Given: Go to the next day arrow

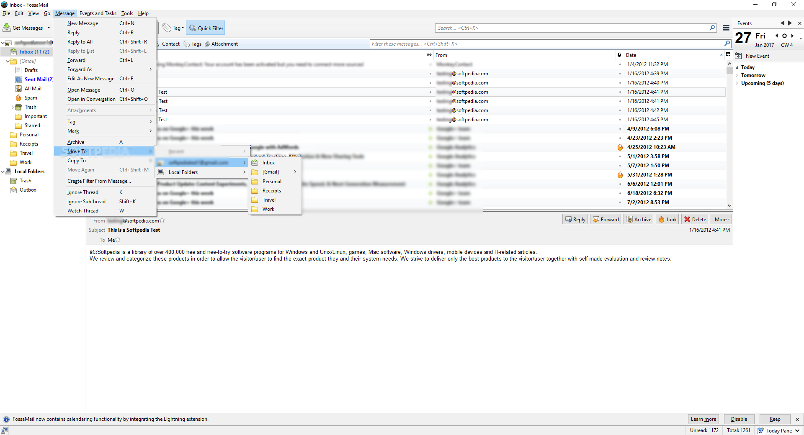Looking at the screenshot, I should click(792, 36).
